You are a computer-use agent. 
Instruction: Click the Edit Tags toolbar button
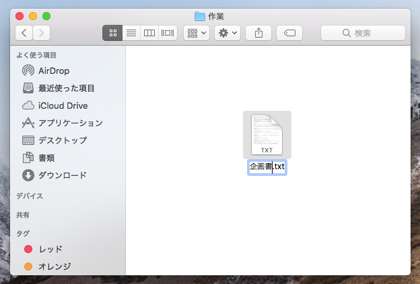pos(289,33)
